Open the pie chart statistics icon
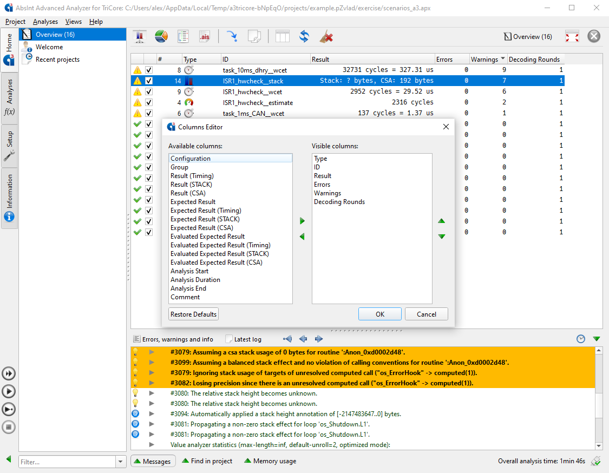This screenshot has height=473, width=609. pyautogui.click(x=161, y=36)
